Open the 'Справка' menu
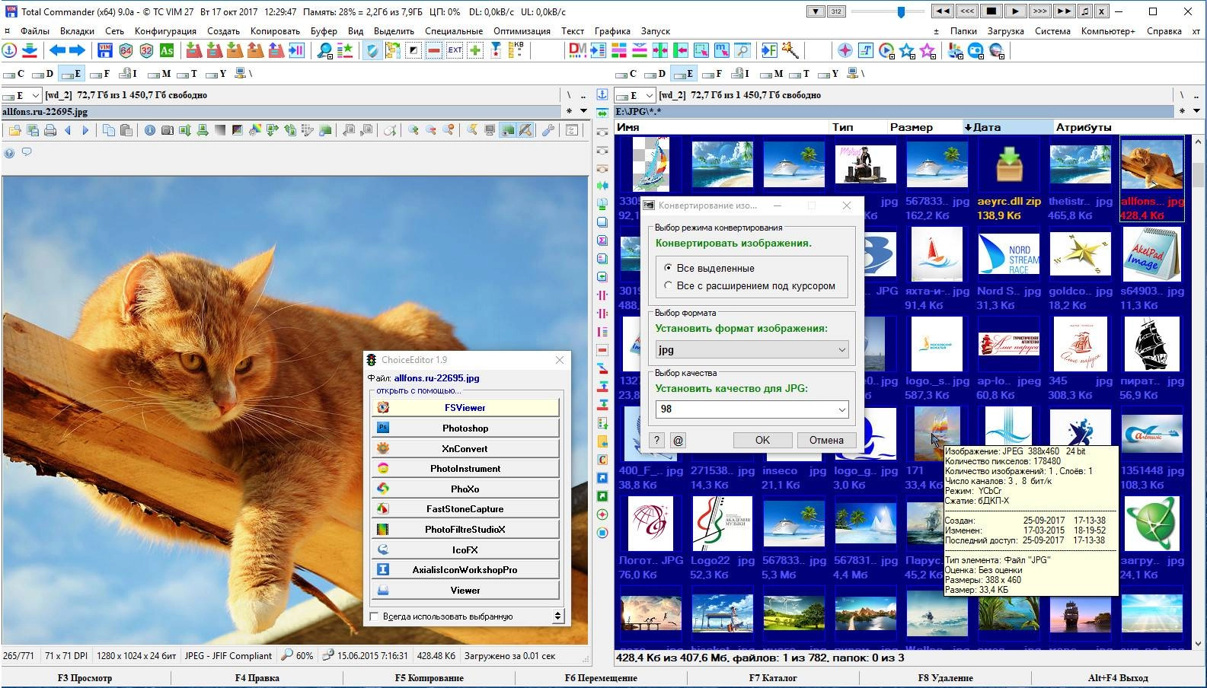The height and width of the screenshot is (688, 1207). pos(1164,31)
